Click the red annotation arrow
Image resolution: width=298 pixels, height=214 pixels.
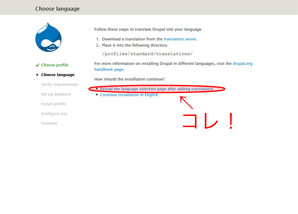pyautogui.click(x=186, y=104)
